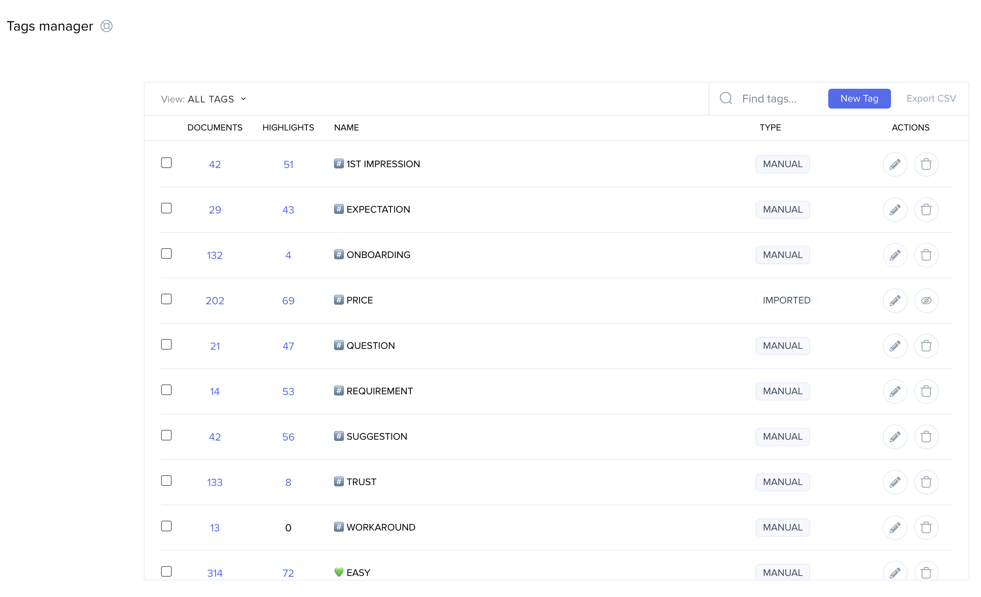Click the EXPECTATION tag name
Viewport: 981px width, 597px height.
pos(378,209)
